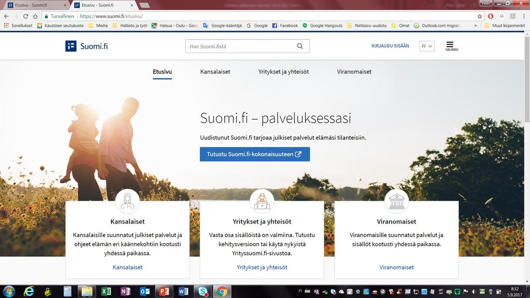Select the Kansalaiset navigation tab

[215, 71]
